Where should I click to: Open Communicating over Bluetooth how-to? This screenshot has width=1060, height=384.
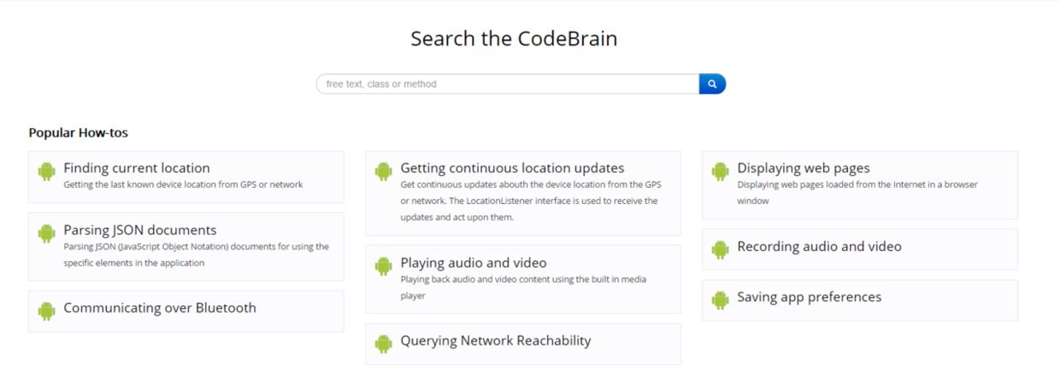pos(160,308)
